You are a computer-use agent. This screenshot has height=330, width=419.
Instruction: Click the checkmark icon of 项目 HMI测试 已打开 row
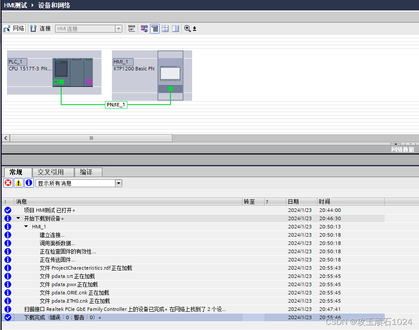[8, 210]
